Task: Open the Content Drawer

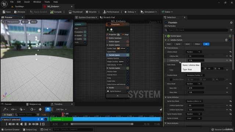Action: pos(11,129)
